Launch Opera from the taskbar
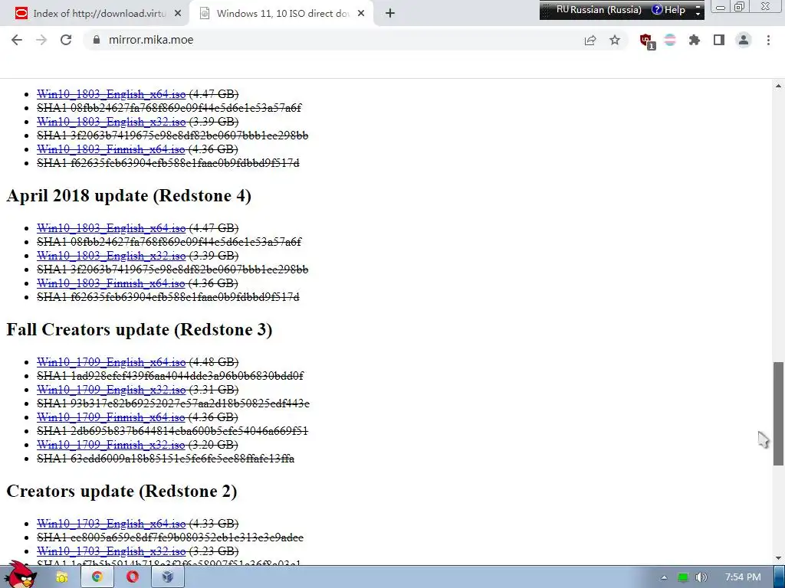 pos(132,577)
